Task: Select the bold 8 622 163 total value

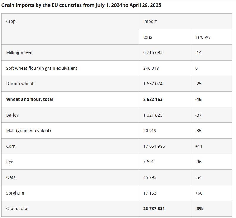Action: click(153, 99)
